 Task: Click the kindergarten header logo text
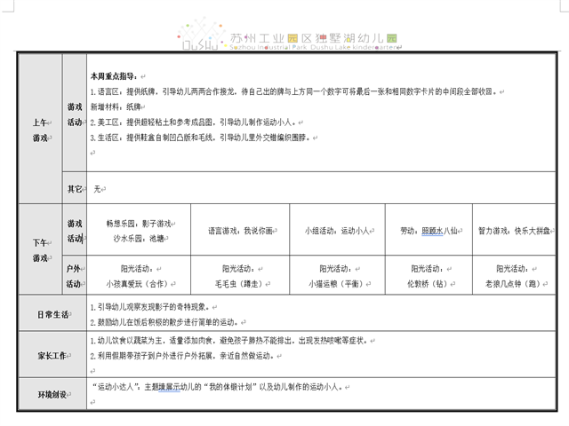[x=314, y=41]
